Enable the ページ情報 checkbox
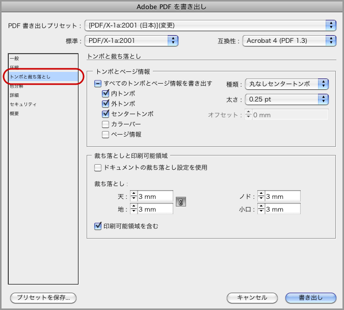The width and height of the screenshot is (344, 310). tap(105, 135)
